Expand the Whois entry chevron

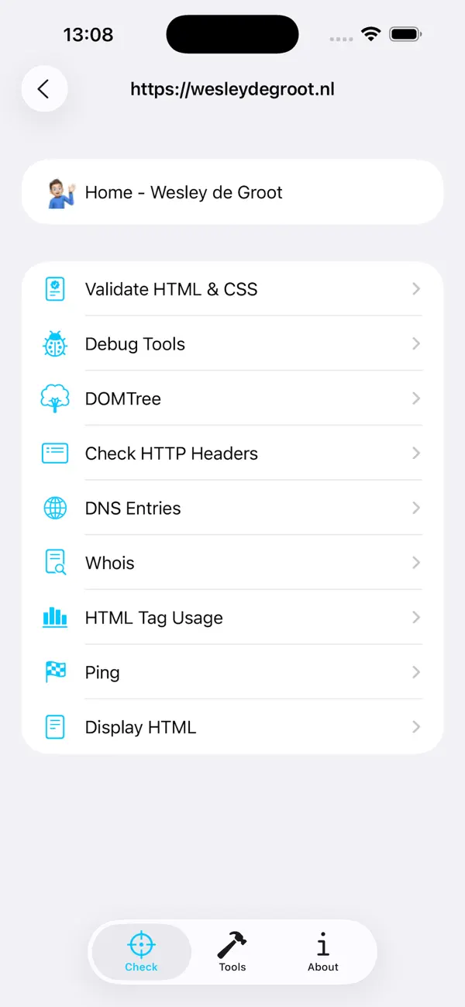point(416,563)
